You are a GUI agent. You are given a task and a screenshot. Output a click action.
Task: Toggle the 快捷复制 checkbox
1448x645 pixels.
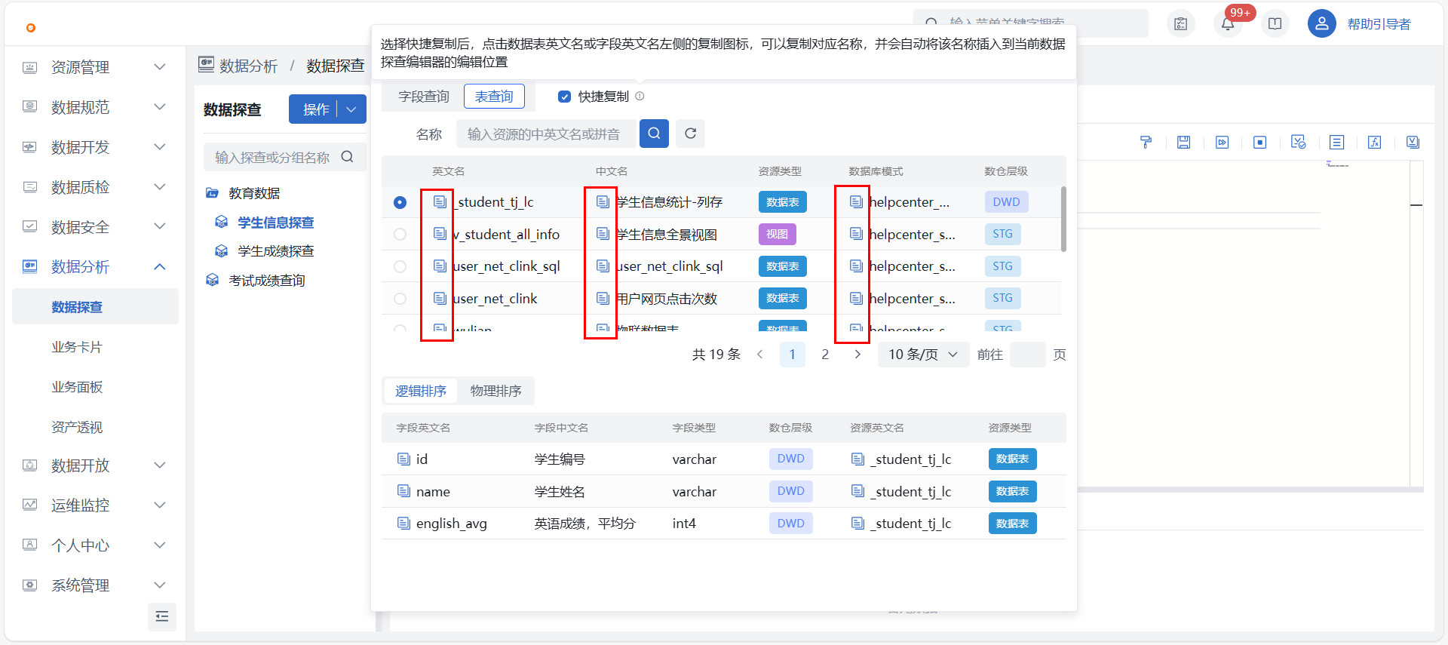[564, 97]
